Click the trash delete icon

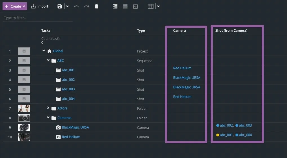(97, 6)
